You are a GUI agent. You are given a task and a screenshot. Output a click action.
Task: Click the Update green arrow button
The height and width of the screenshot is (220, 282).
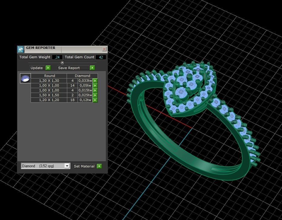[x=48, y=68]
